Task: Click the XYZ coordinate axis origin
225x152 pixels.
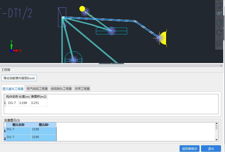Action: pos(11,51)
